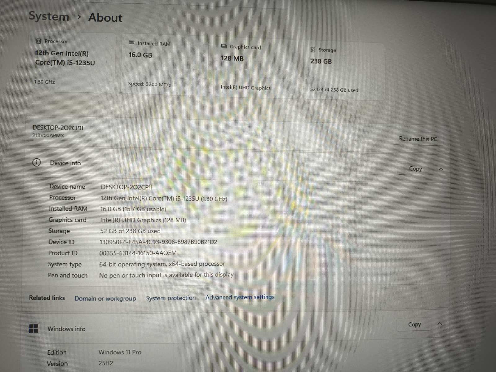Screen dimensions: 496x372
Task: Open the Processor summary card
Action: click(72, 63)
